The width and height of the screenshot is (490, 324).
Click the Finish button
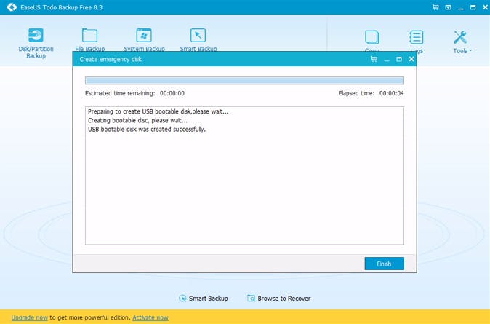(x=384, y=264)
